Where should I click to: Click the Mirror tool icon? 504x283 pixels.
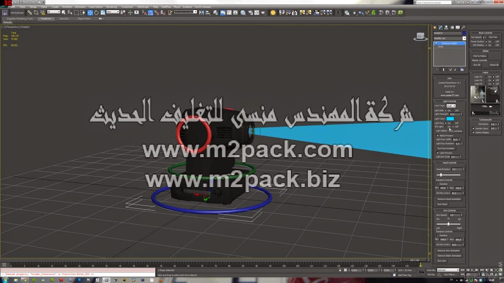[x=201, y=13]
